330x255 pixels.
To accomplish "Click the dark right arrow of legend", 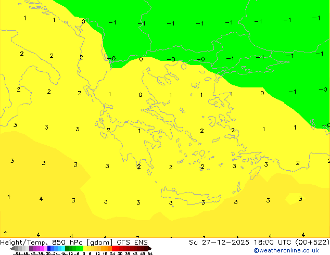I will (150, 248).
